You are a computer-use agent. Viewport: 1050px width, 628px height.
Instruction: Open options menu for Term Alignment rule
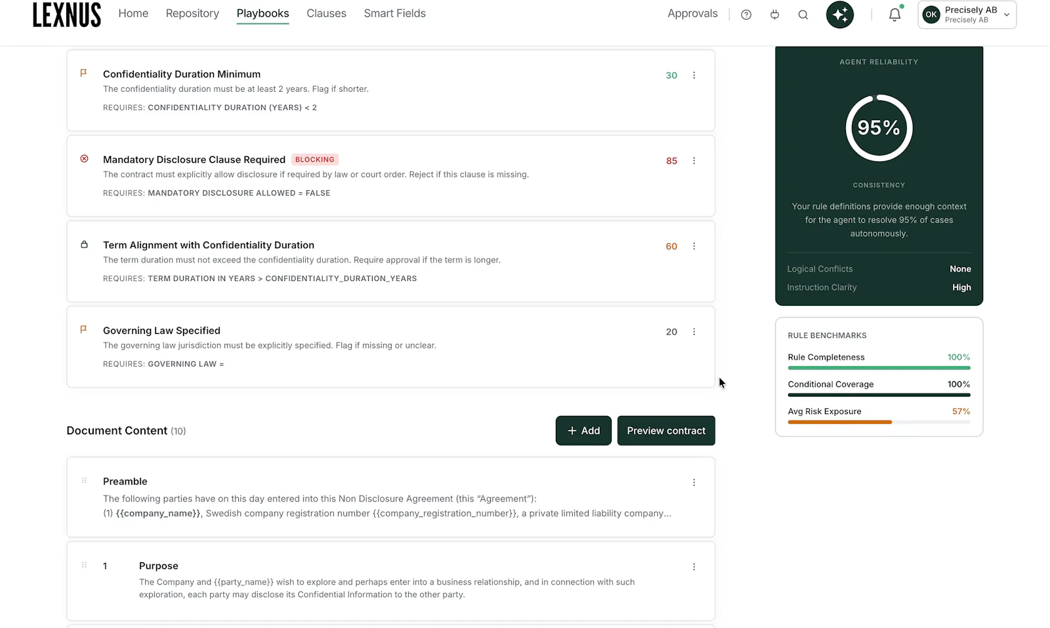click(x=694, y=246)
